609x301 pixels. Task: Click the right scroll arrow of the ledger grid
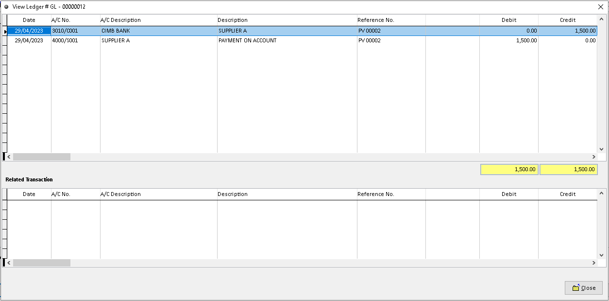(x=593, y=157)
